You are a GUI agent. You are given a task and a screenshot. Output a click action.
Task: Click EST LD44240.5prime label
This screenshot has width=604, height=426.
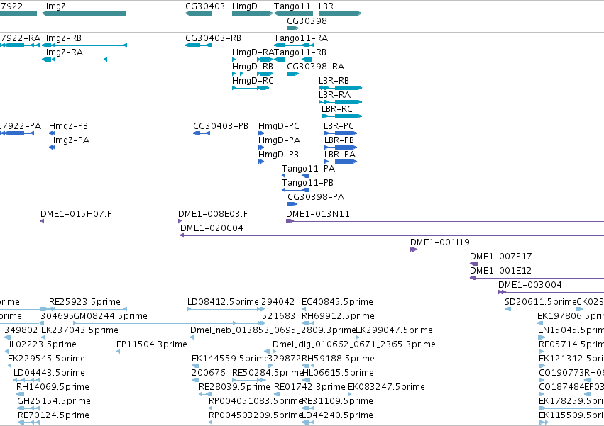(x=337, y=415)
